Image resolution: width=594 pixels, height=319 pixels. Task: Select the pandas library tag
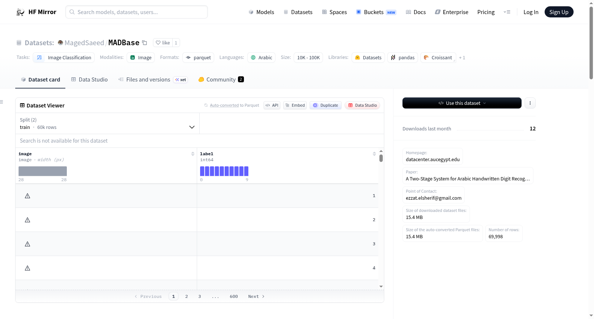click(403, 58)
